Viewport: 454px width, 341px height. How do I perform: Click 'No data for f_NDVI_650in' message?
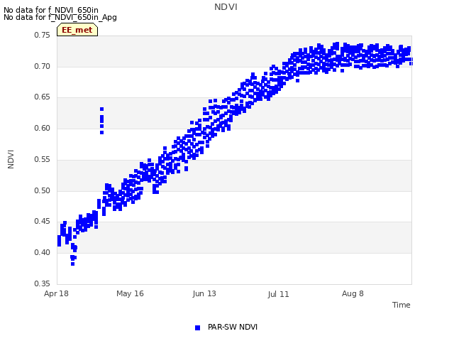[x=51, y=10]
